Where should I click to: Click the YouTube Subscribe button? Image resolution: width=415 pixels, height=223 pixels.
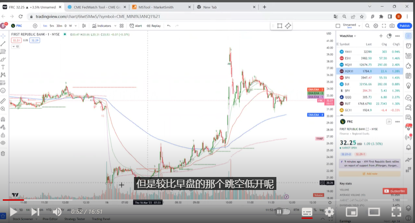tap(395, 191)
